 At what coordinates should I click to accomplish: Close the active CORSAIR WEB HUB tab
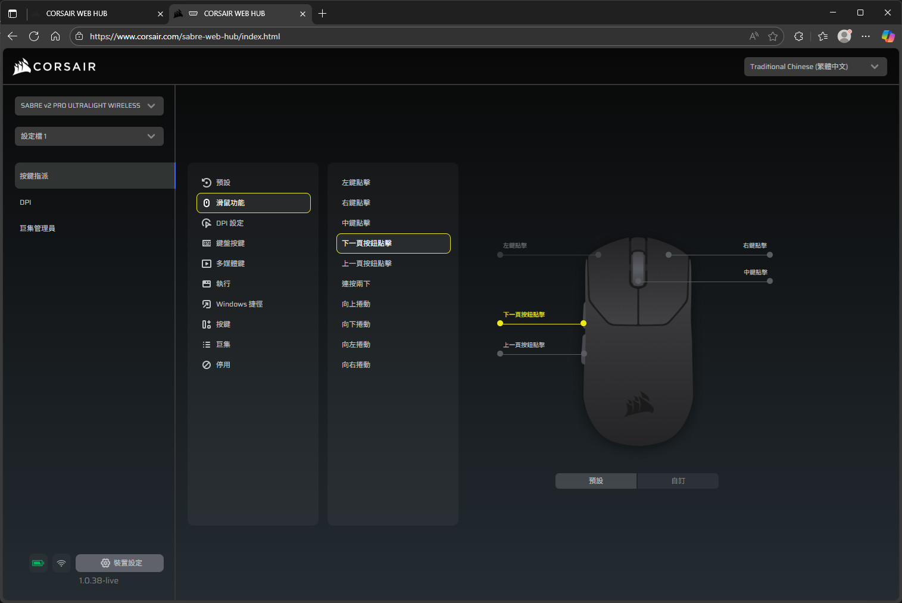[x=302, y=14]
